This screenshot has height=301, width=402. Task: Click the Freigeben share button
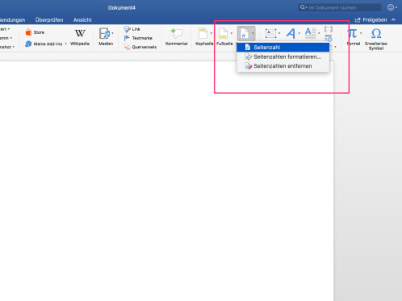(x=371, y=20)
